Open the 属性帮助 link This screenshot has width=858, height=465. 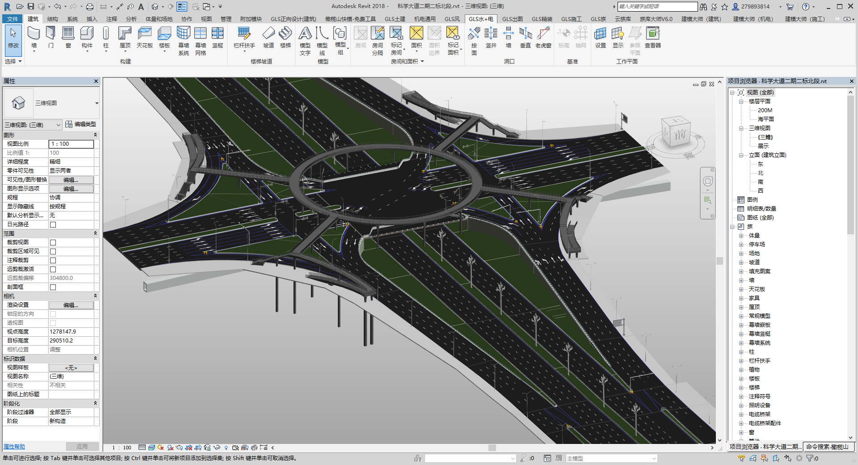click(14, 447)
